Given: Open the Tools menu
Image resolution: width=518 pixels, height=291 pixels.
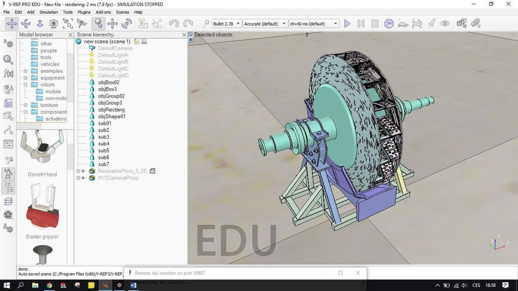Looking at the screenshot, I should point(68,12).
